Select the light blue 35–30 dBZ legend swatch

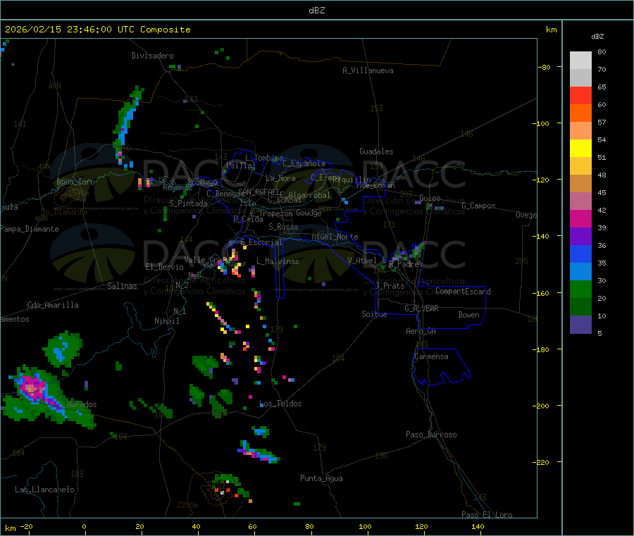coord(580,272)
